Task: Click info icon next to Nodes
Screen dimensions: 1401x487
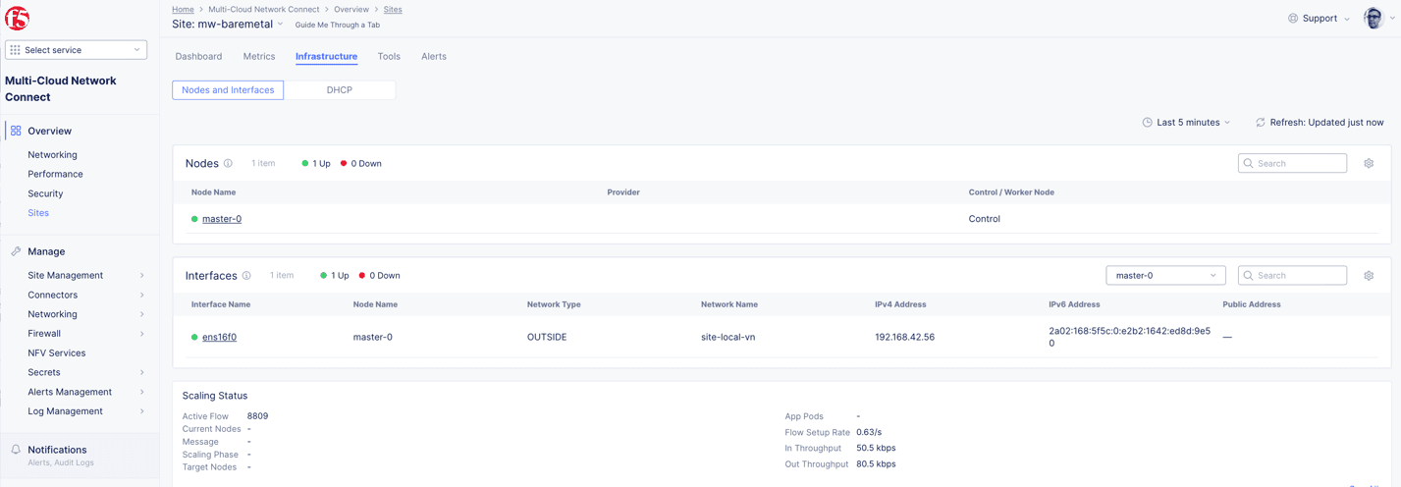Action: tap(228, 164)
